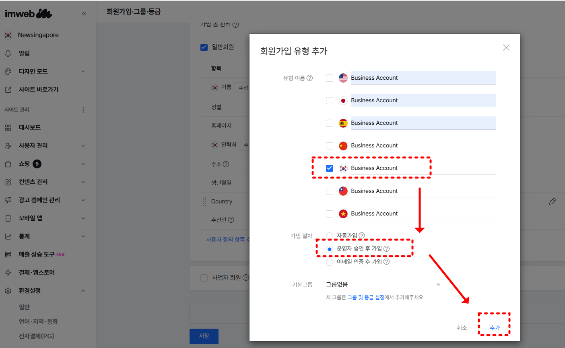Click the 모바일 앱 phone icon
The image size is (565, 348).
coord(8,218)
